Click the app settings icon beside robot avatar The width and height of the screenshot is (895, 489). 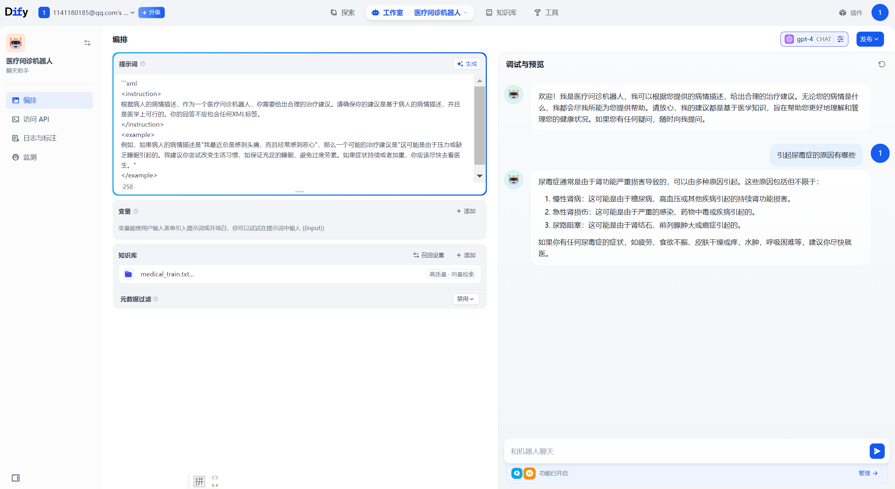click(x=87, y=43)
